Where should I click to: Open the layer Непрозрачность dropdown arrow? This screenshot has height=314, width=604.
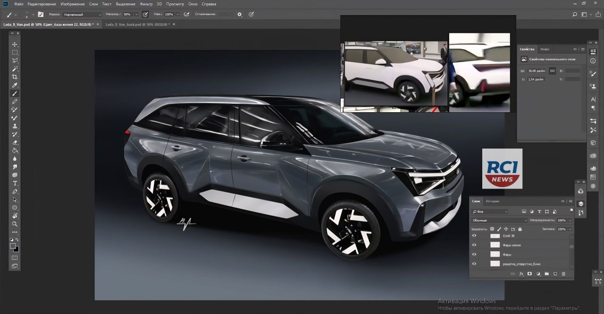click(x=570, y=220)
